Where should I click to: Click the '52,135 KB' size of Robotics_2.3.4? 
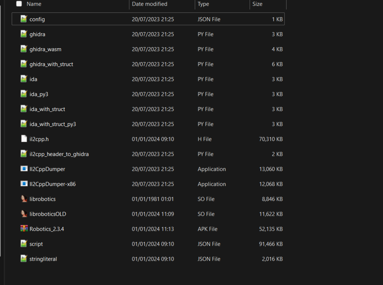[x=271, y=229]
